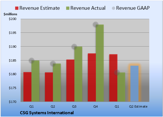Click the green Revenue Actual legend swatch
The width and height of the screenshot is (163, 117).
(x=68, y=8)
